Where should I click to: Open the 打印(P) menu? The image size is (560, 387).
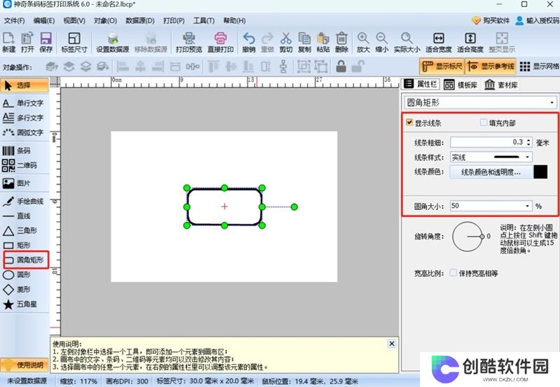[174, 21]
